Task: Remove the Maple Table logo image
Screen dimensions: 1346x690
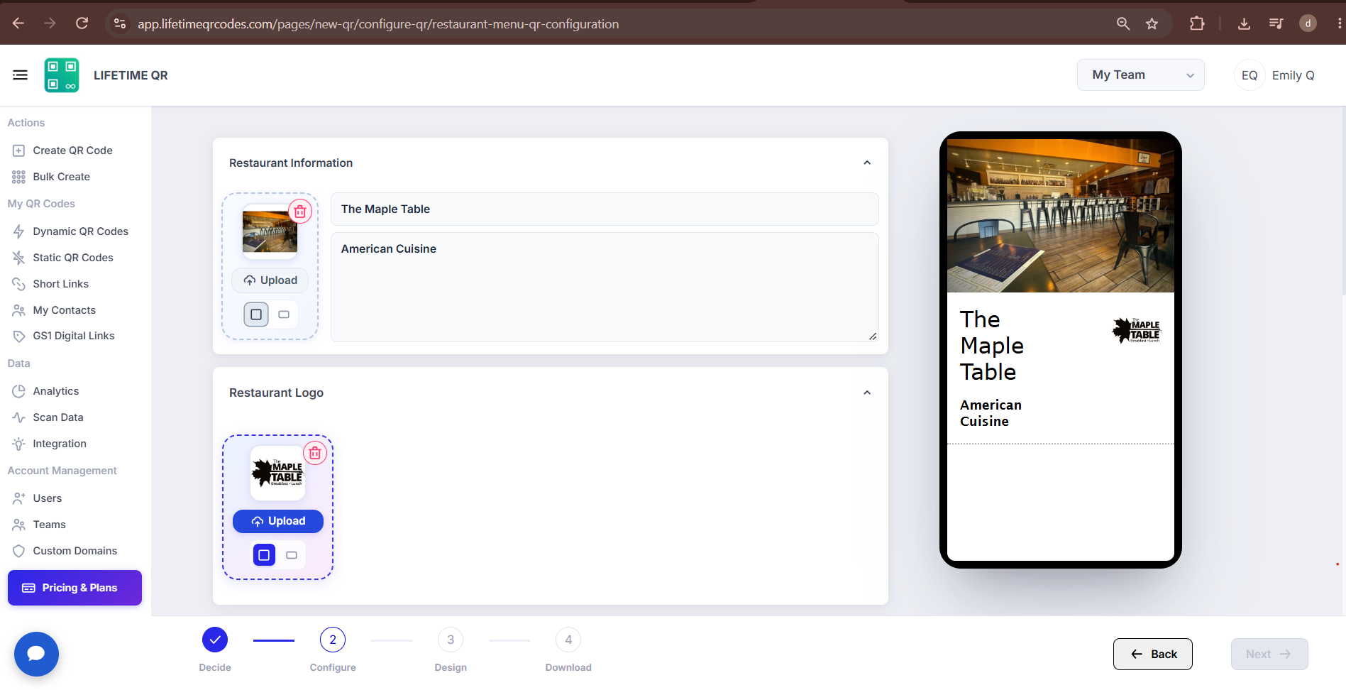Action: pos(315,453)
